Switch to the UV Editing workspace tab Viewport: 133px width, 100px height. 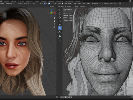21,1
